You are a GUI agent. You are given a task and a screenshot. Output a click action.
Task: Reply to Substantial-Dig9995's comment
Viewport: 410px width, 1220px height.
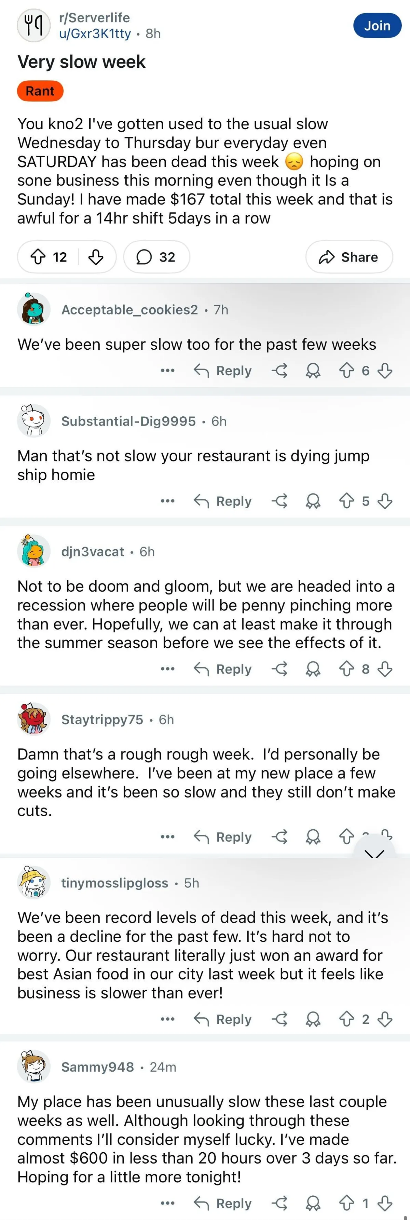[x=223, y=500]
